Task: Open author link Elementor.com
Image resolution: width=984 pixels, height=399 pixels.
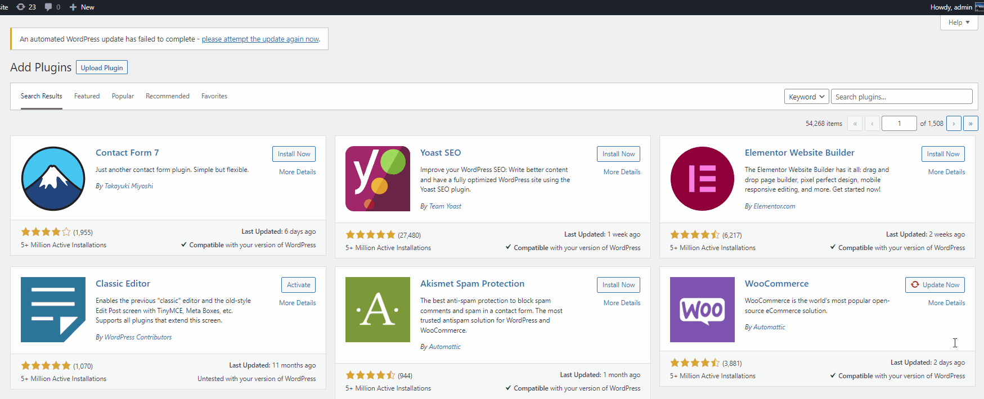Action: tap(774, 206)
